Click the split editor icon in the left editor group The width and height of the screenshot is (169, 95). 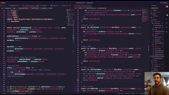click(x=70, y=6)
